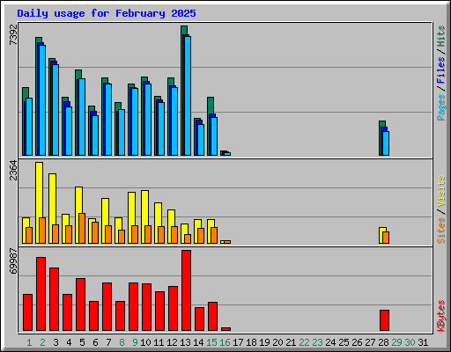Click the red KBytes bar for day 7
The image size is (451, 352).
click(107, 307)
